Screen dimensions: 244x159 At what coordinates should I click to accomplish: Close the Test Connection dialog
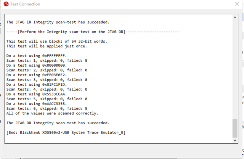[x=236, y=4]
